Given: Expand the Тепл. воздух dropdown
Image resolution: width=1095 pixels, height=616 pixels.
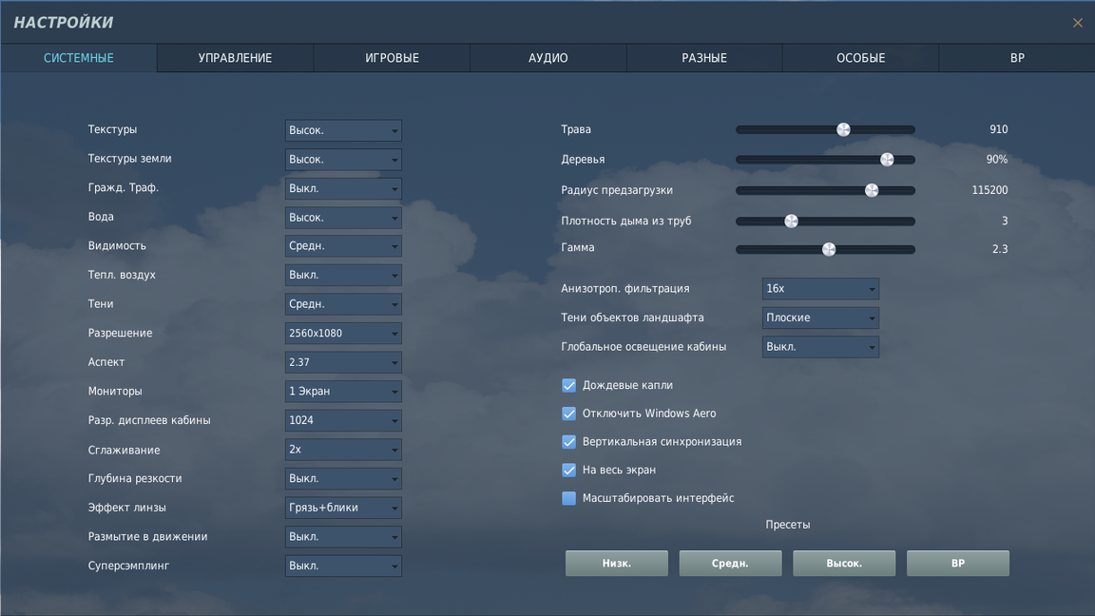Looking at the screenshot, I should click(x=343, y=275).
